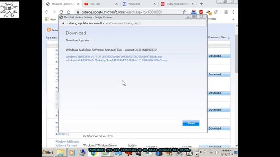Bookmark this page with the star icon

[x=184, y=12]
